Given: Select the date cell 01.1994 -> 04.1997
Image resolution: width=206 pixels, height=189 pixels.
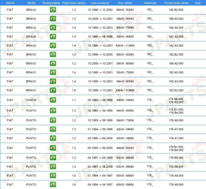Looking at the screenshot, I should pos(100,176).
